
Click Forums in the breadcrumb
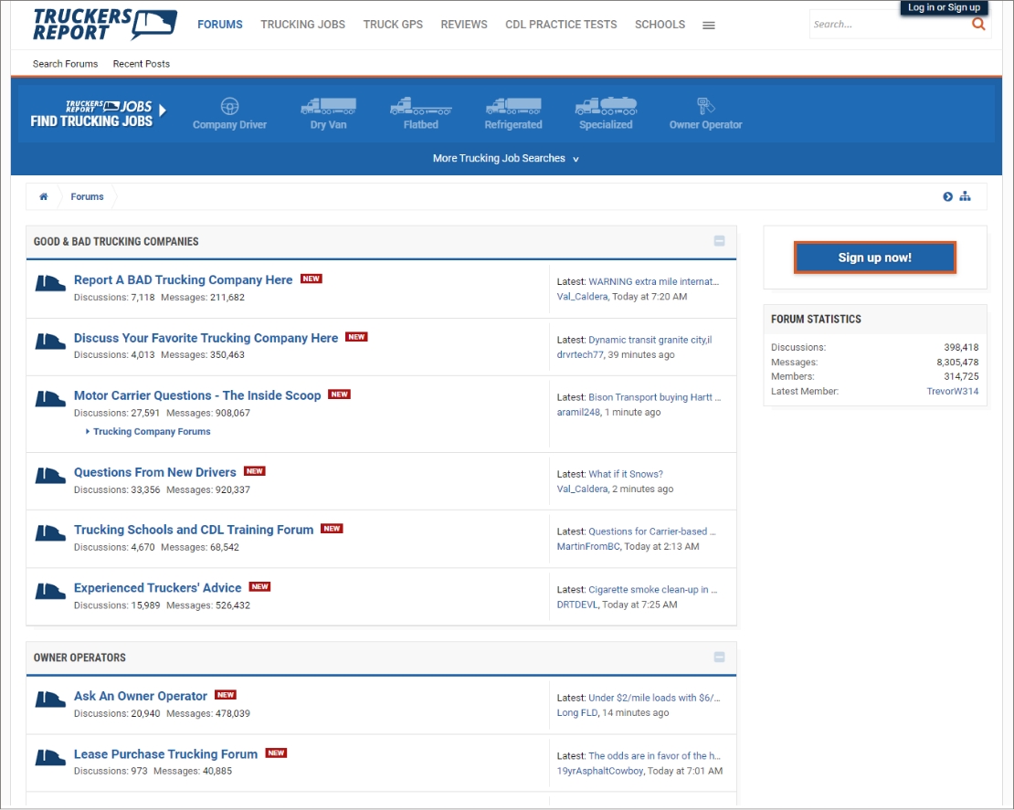tap(87, 196)
